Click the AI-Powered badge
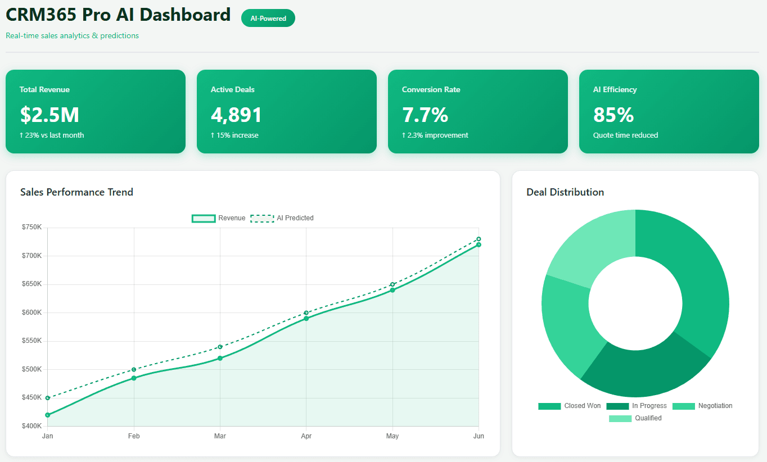767x462 pixels. click(x=268, y=19)
